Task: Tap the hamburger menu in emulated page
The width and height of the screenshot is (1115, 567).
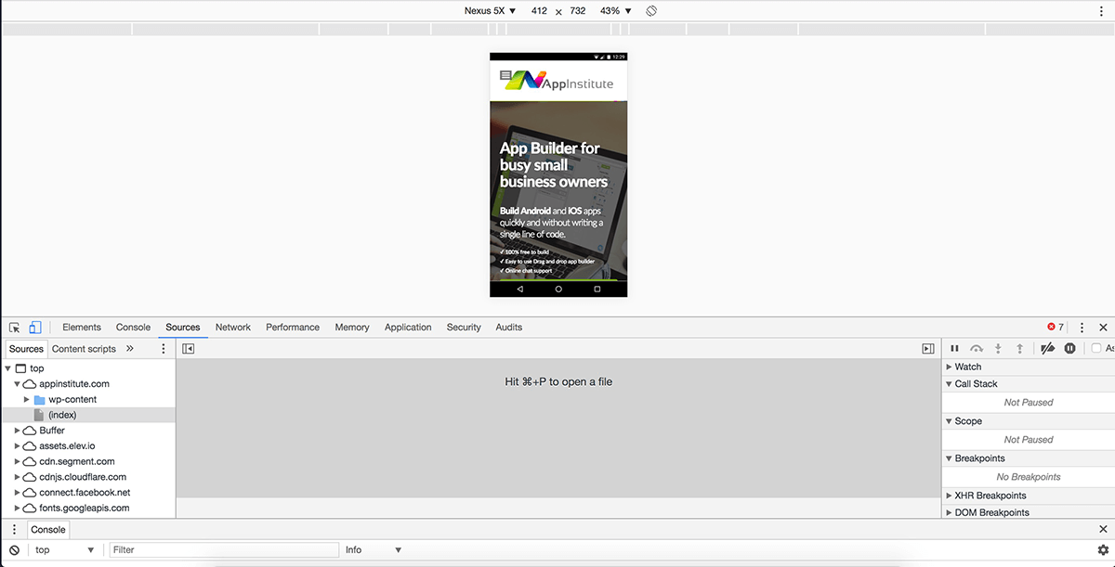Action: pyautogui.click(x=505, y=75)
